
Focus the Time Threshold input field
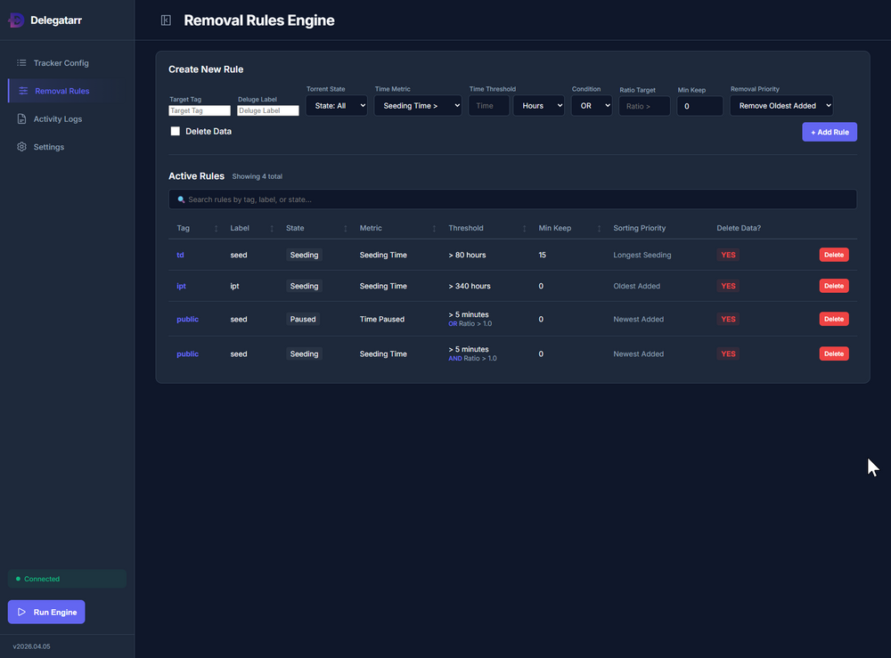click(x=488, y=106)
